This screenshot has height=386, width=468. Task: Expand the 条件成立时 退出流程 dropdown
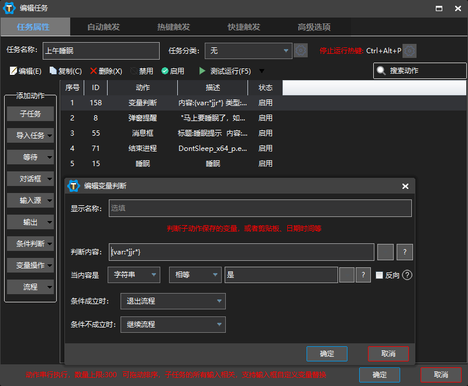click(173, 301)
